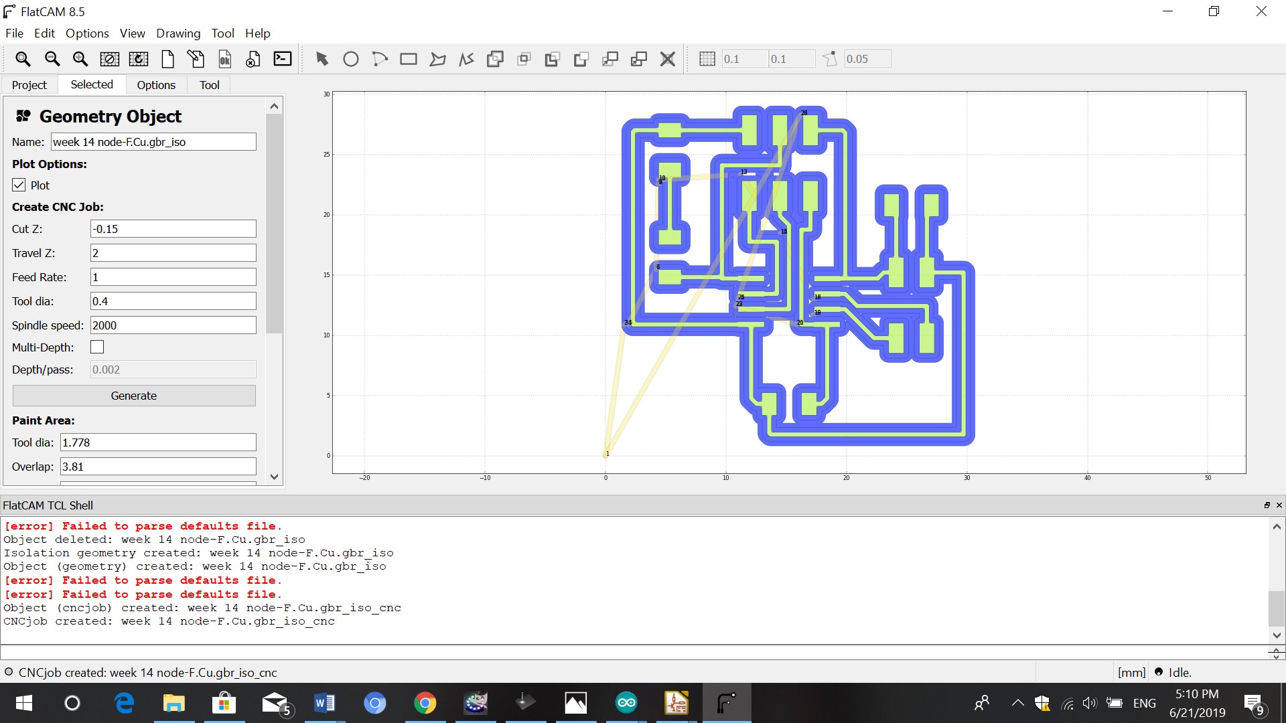This screenshot has width=1286, height=723.
Task: Click TCL Shell scroll down arrow
Action: [x=1277, y=635]
